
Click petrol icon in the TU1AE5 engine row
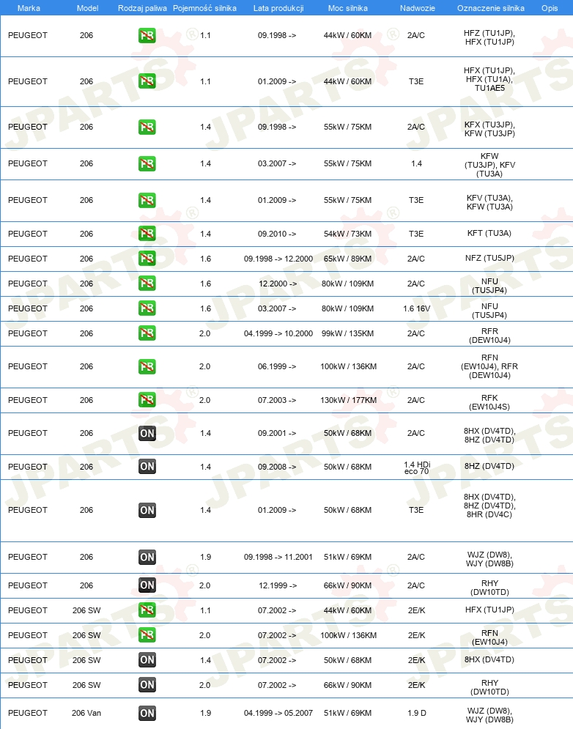(x=147, y=81)
